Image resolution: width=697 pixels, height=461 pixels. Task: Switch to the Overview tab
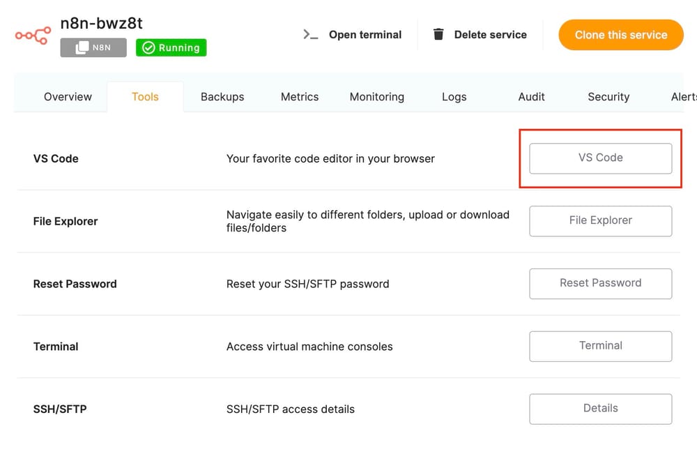pos(68,97)
